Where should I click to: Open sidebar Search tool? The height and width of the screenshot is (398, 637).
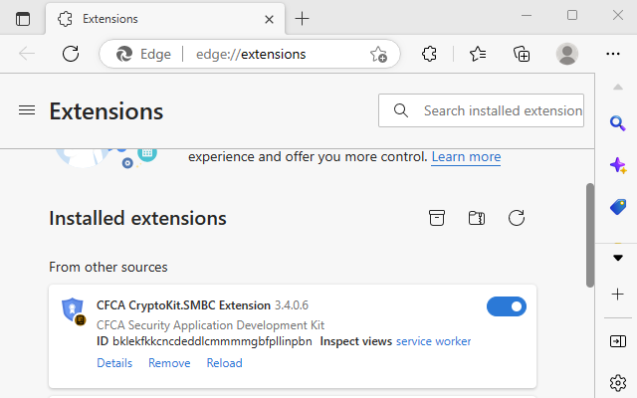point(617,123)
